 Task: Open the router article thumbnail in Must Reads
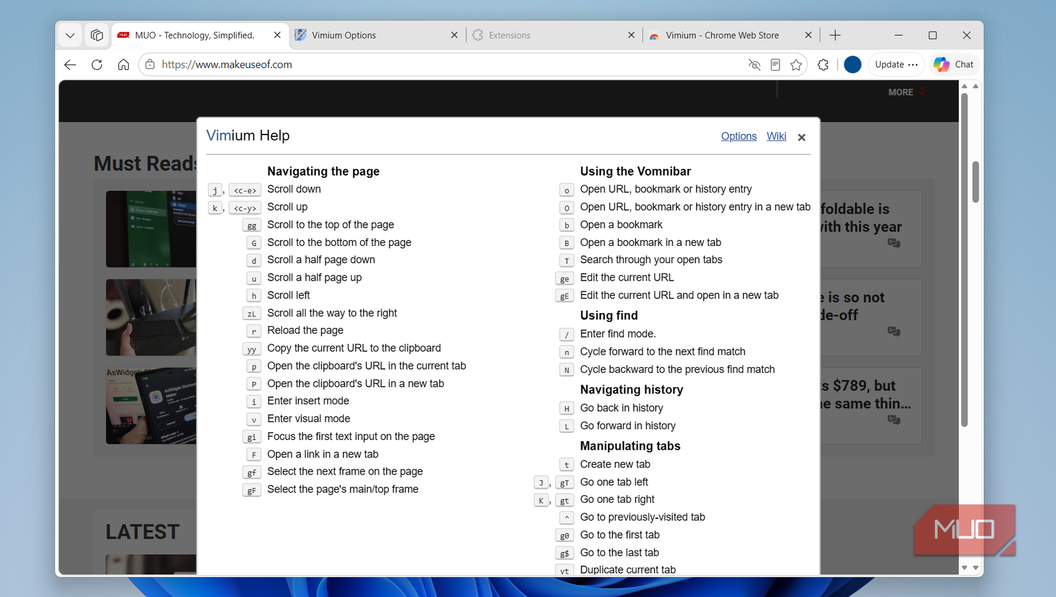pyautogui.click(x=151, y=317)
